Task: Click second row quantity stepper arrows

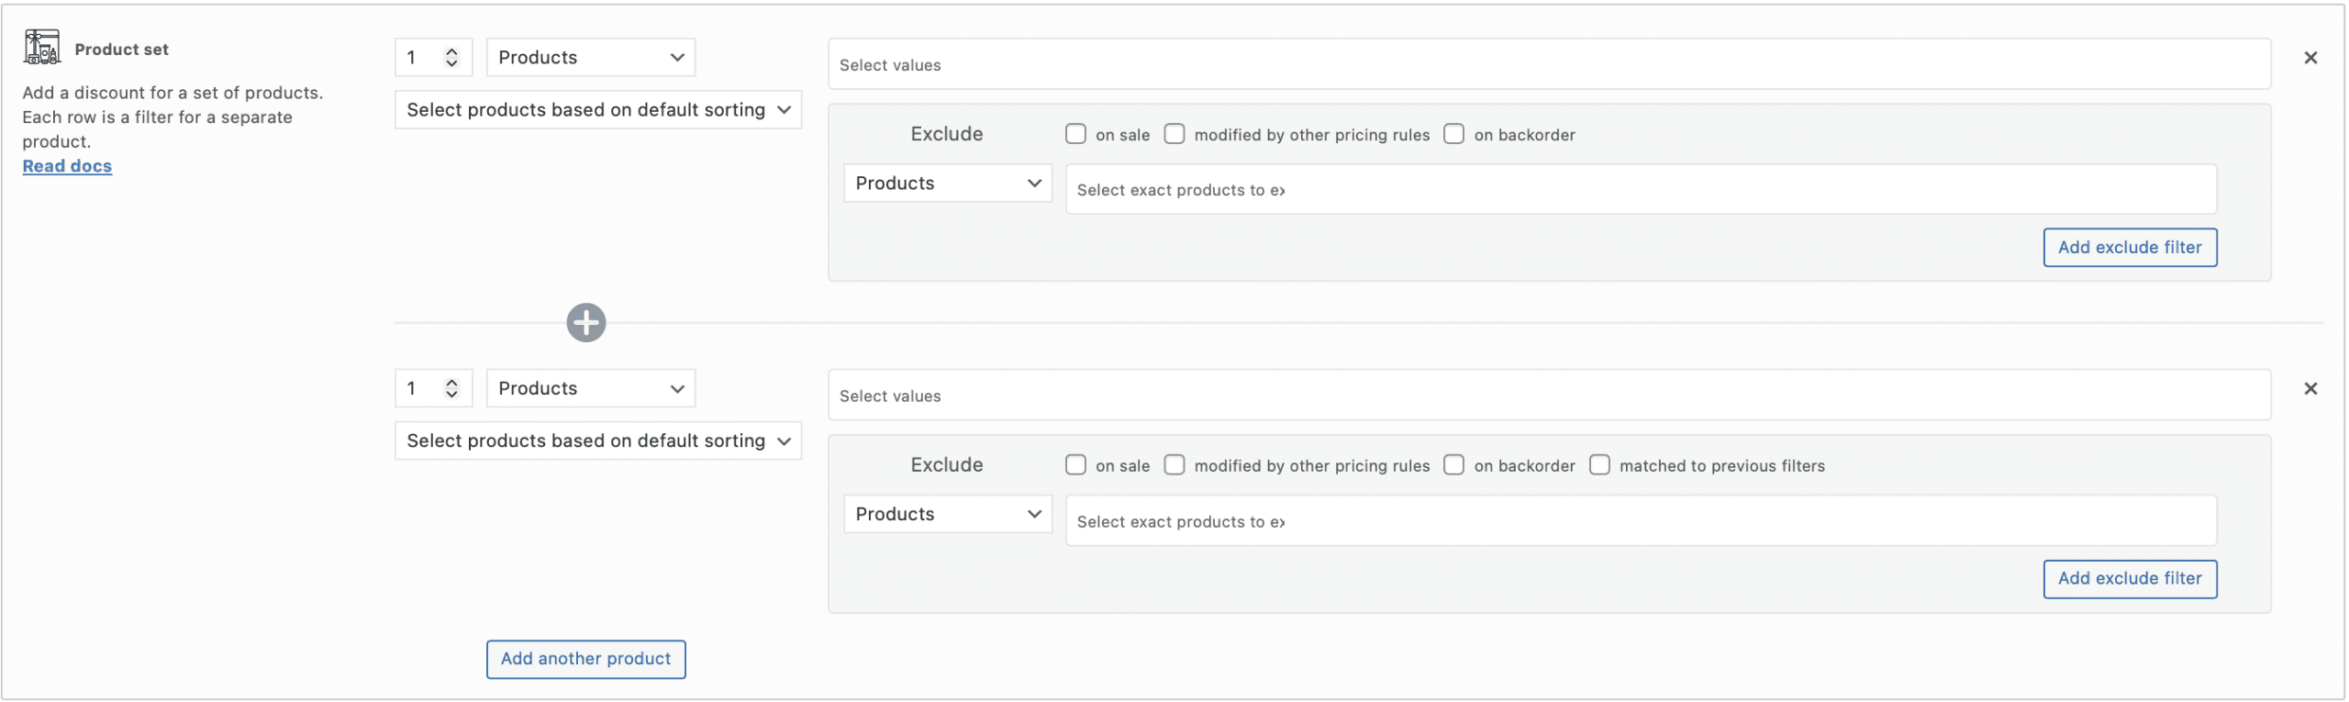Action: [451, 389]
